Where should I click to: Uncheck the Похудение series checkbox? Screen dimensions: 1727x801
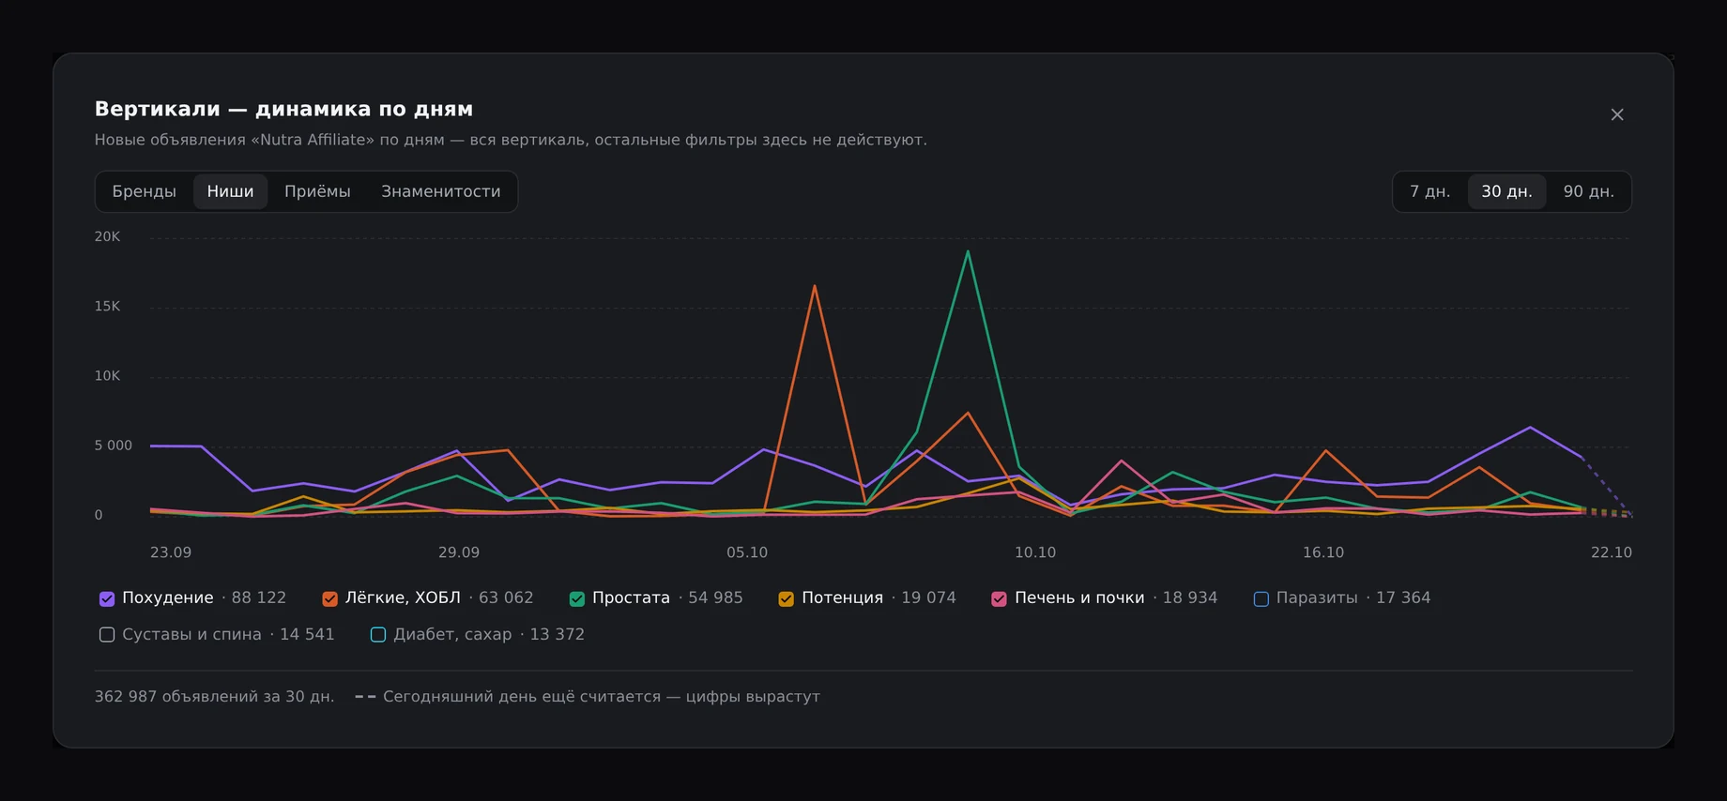coord(107,598)
